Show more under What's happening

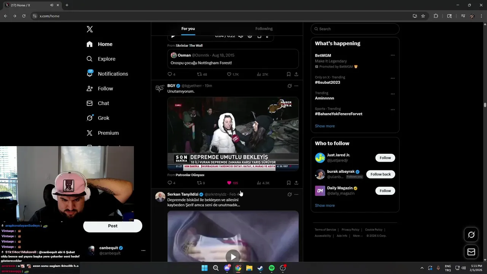click(x=325, y=126)
